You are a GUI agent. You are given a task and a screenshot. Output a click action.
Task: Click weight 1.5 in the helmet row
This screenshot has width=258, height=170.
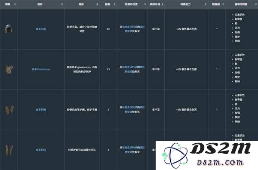coord(108,29)
